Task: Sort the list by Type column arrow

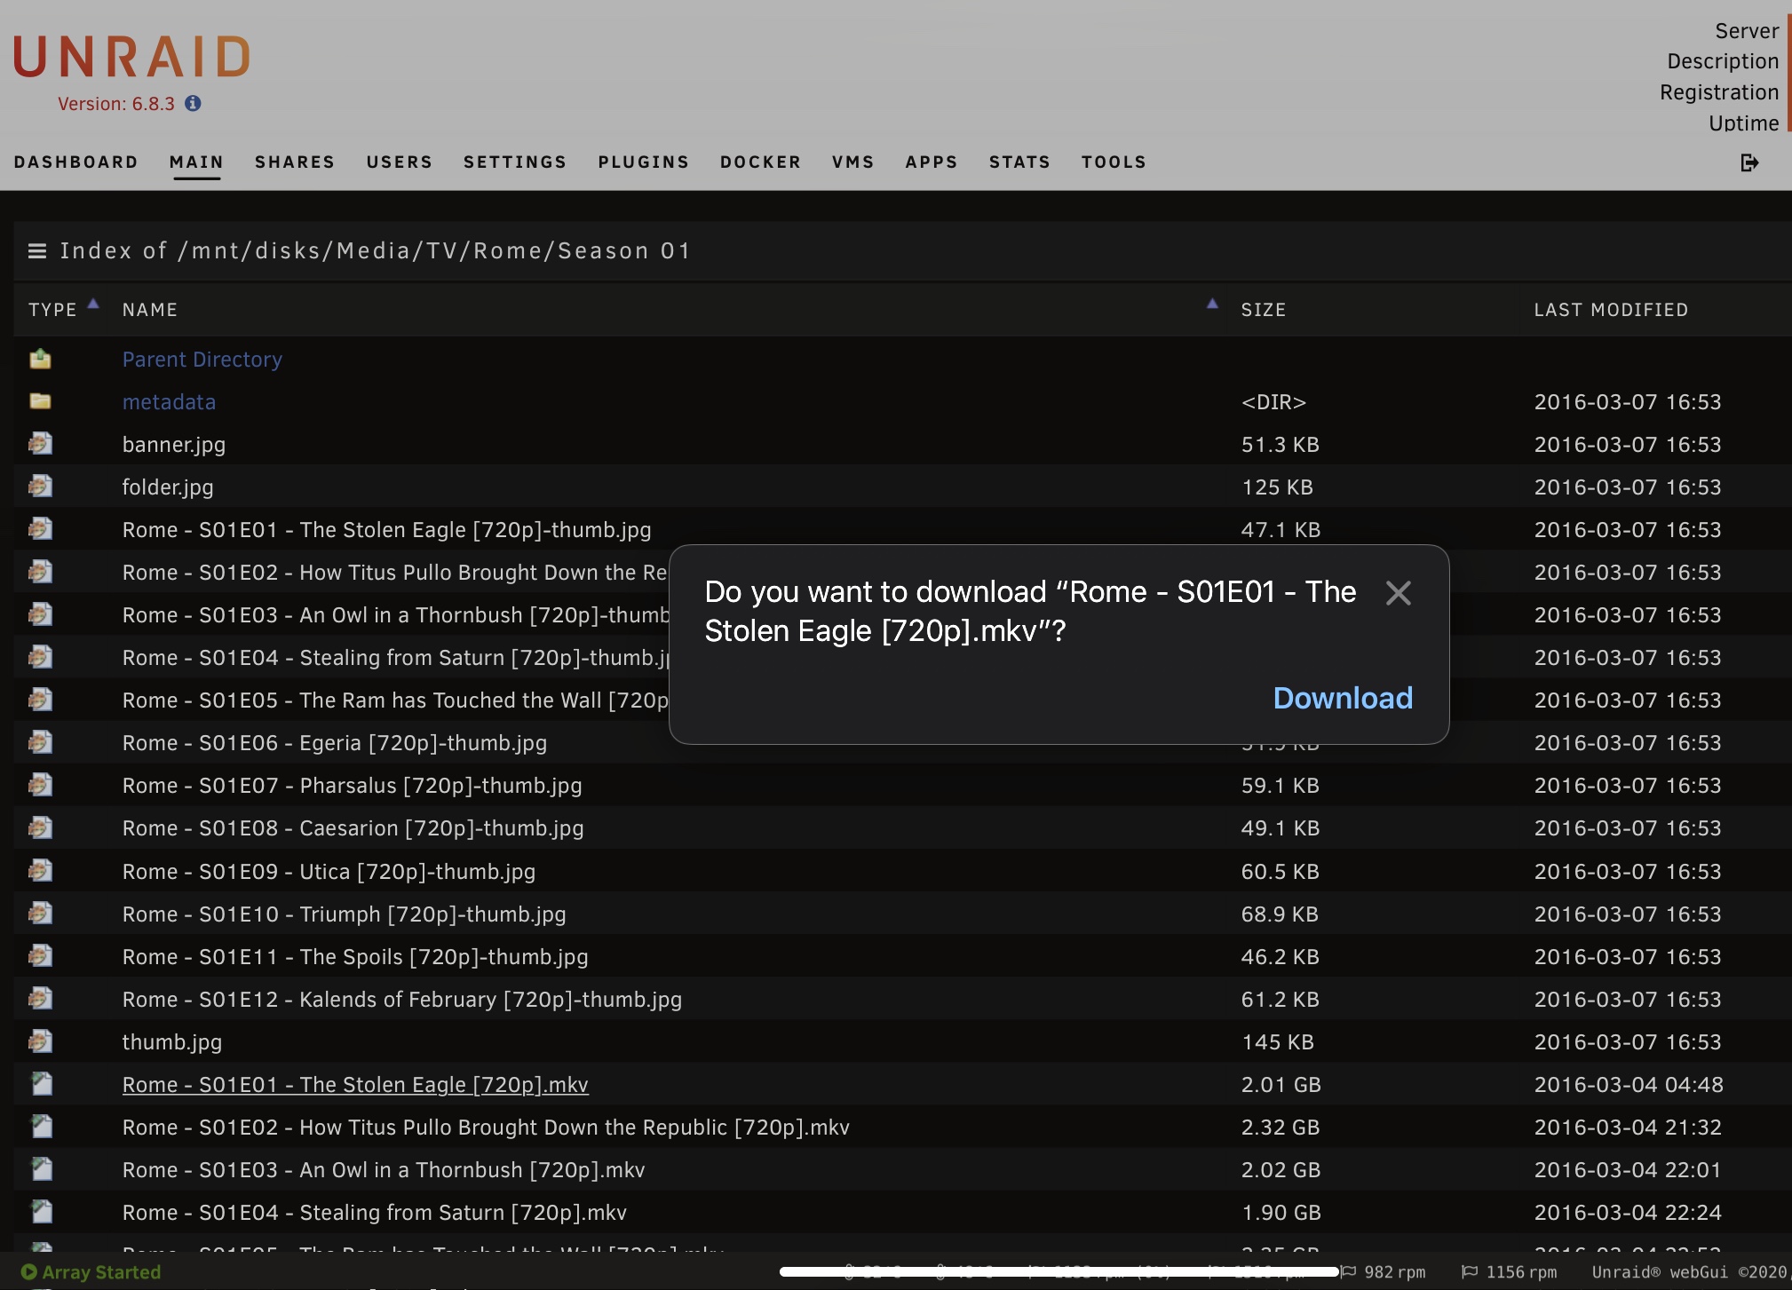Action: tap(93, 305)
